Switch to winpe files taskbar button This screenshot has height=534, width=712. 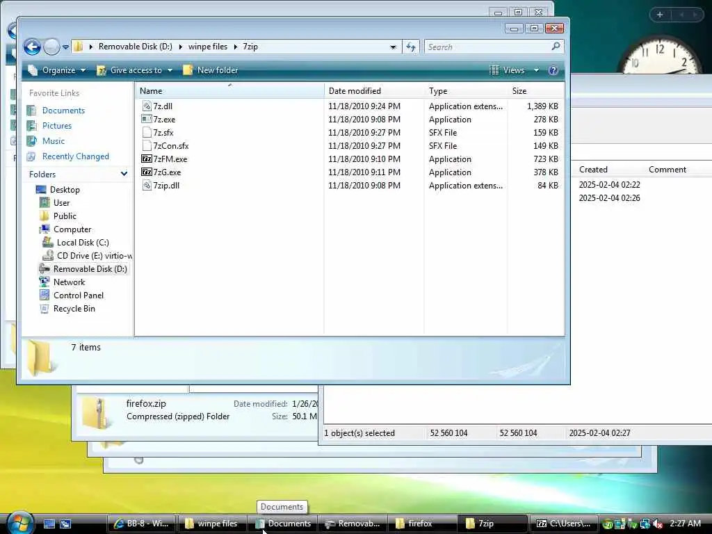tap(211, 524)
